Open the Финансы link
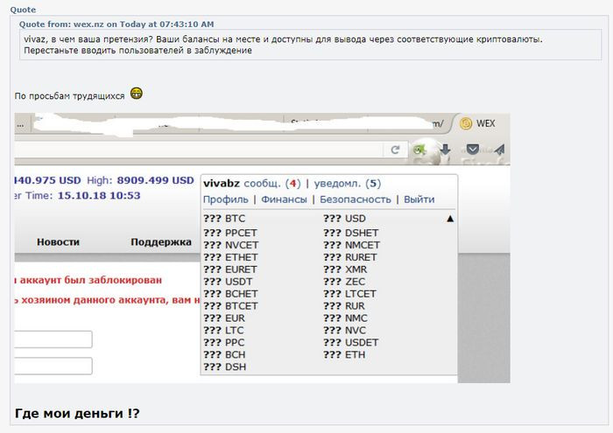The width and height of the screenshot is (613, 433). click(x=284, y=199)
